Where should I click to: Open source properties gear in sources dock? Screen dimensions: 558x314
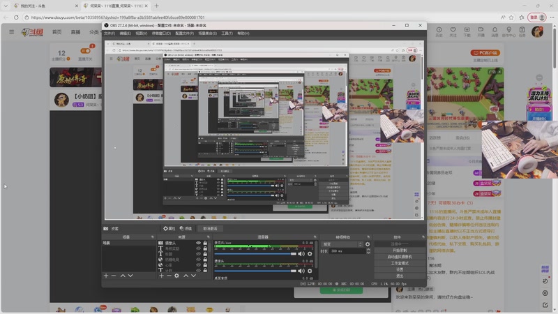tap(177, 276)
